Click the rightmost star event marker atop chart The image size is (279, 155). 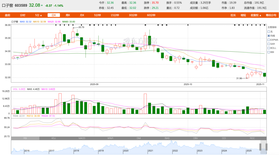[x=264, y=25]
